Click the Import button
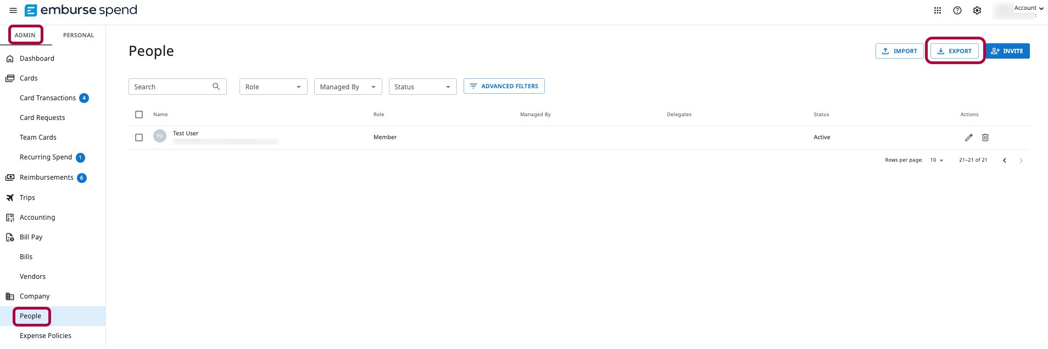This screenshot has height=349, width=1048. pos(899,51)
